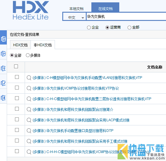Preview magnifier beside 链路聚合对接简介 row
The width and height of the screenshot is (166, 161).
point(29,109)
